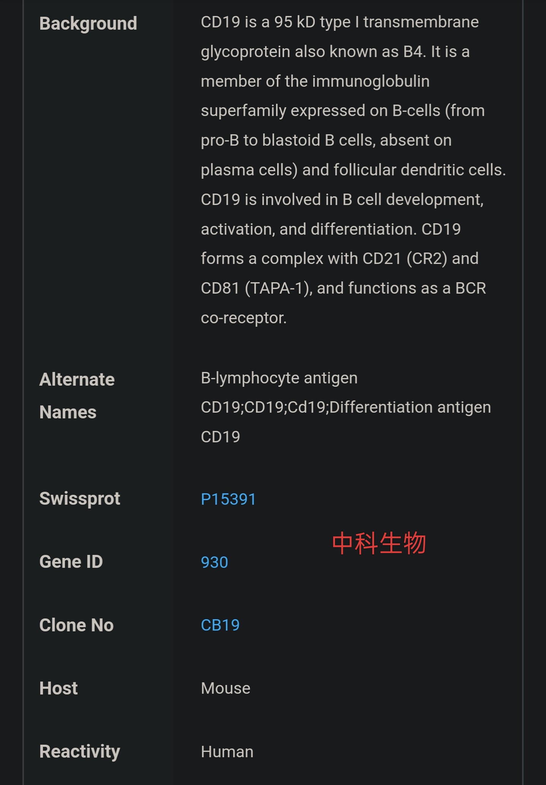Click the Host field label
Viewport: 546px width, 785px height.
click(59, 688)
